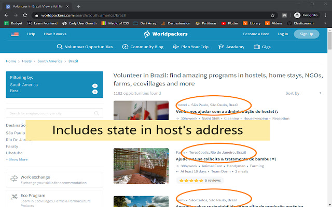Open Videos bookmark
The height and width of the screenshot is (207, 332).
(274, 23)
